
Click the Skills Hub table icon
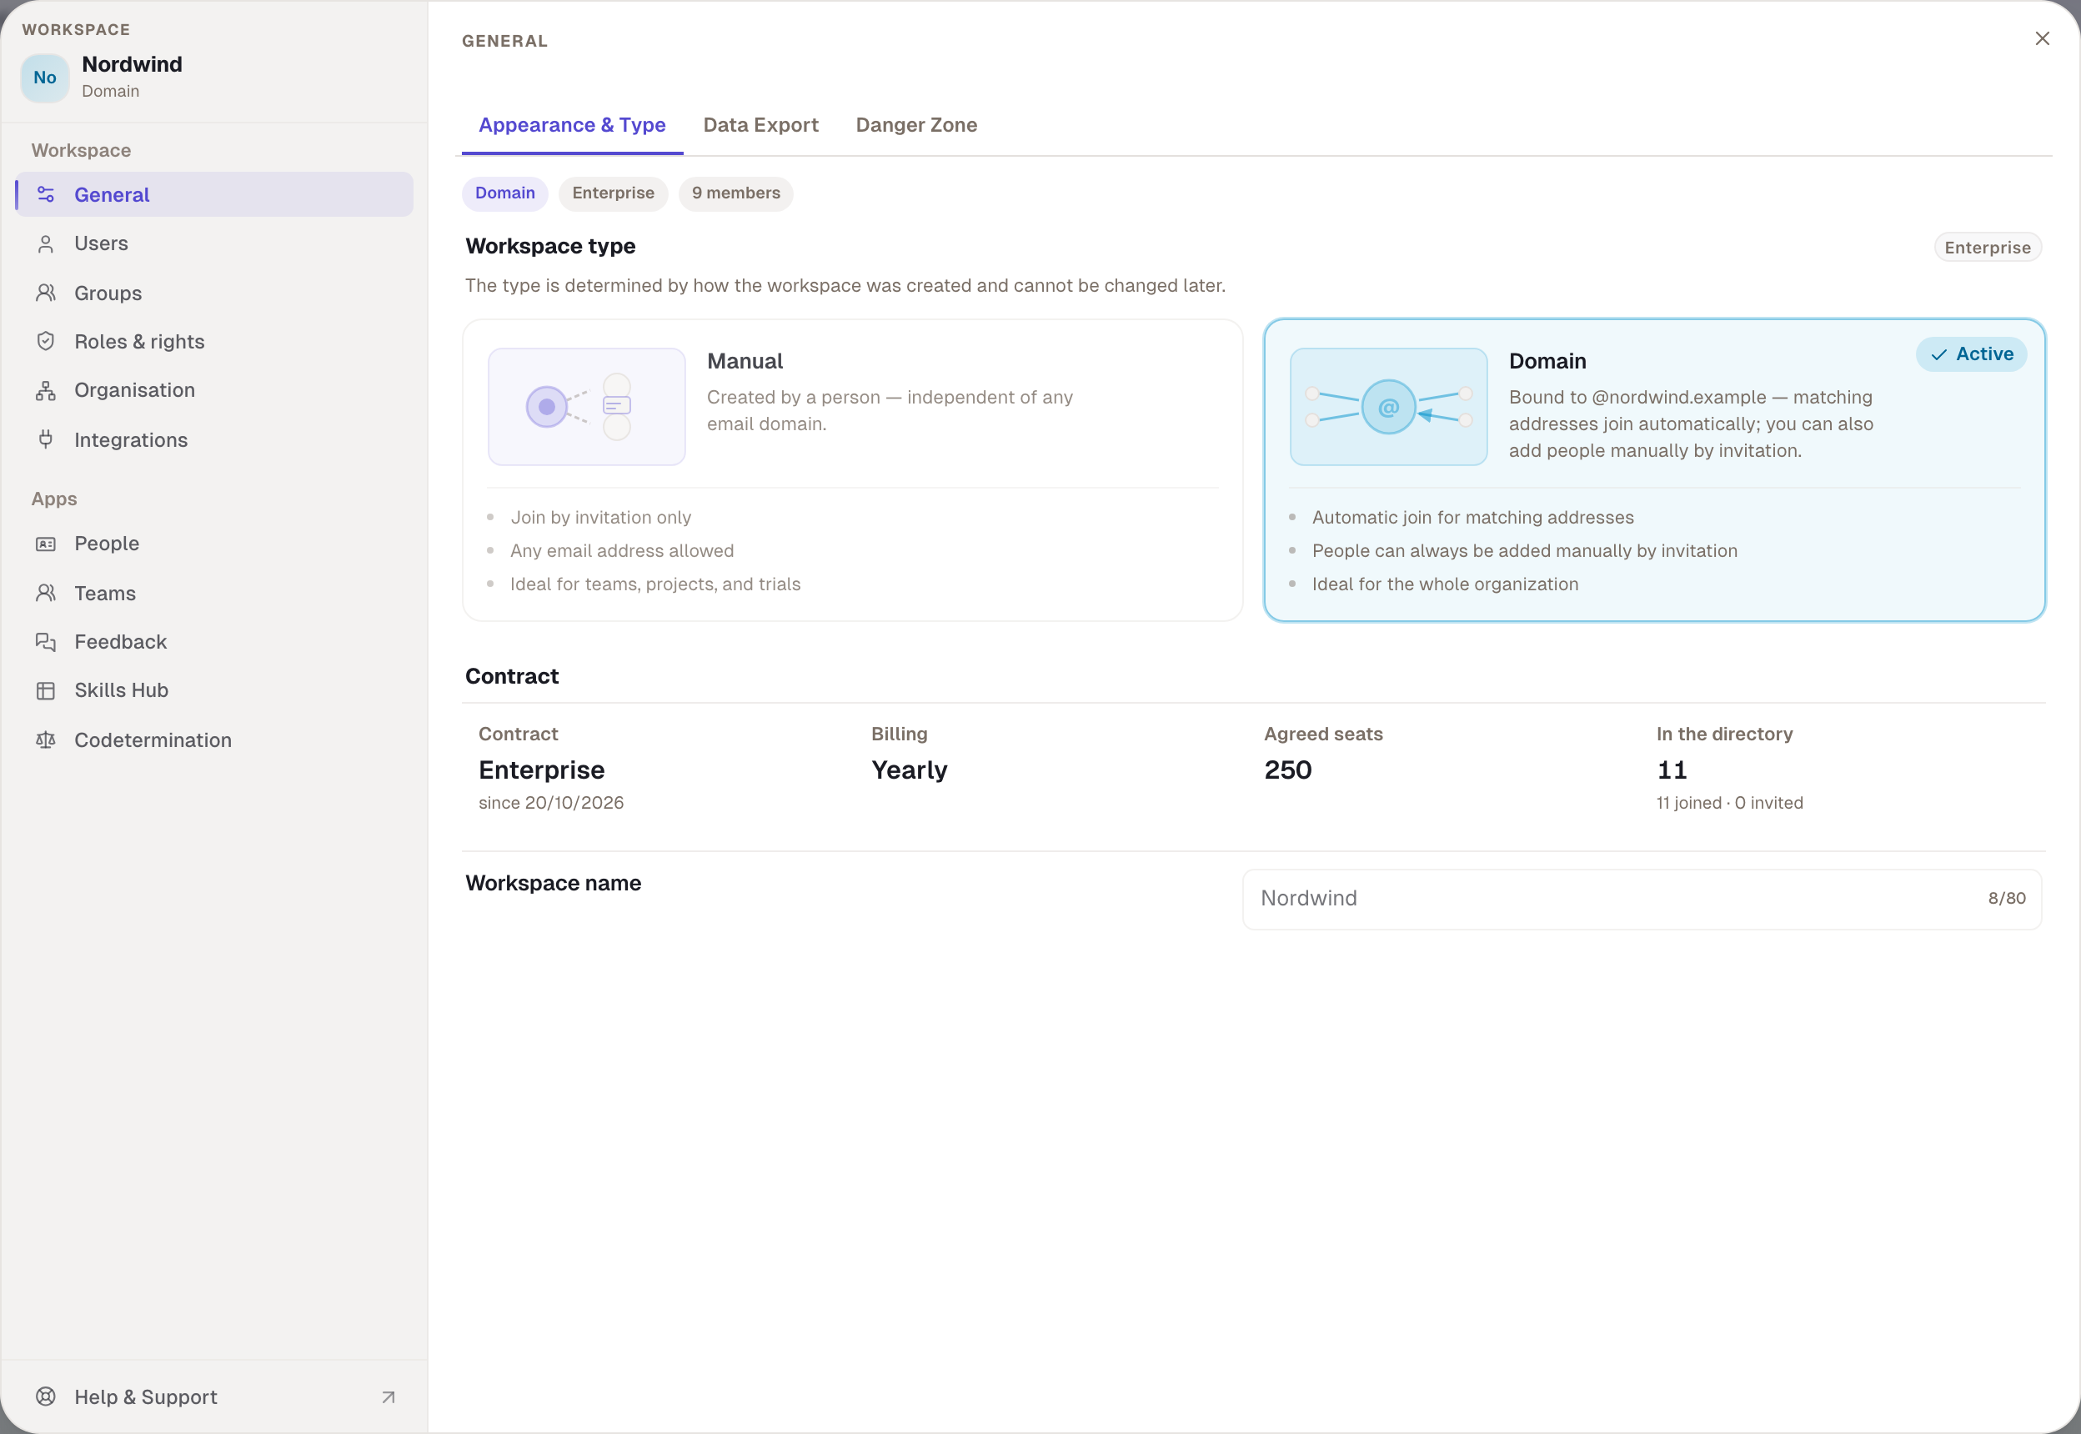click(46, 690)
